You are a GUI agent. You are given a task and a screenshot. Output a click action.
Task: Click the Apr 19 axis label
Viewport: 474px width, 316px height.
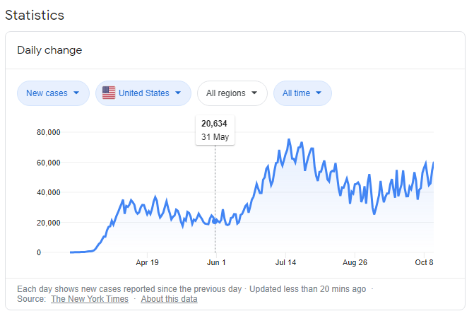(x=147, y=262)
